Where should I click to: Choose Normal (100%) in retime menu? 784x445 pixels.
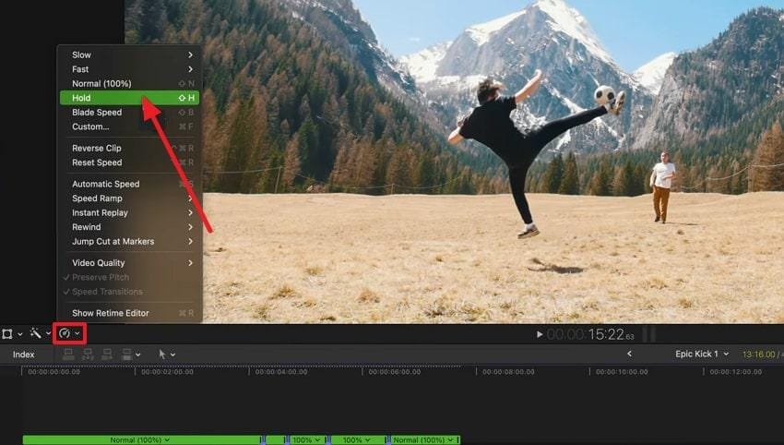[x=130, y=84]
